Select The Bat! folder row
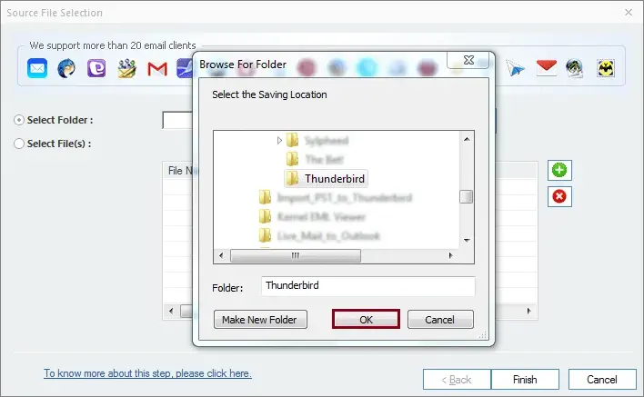Screen dimensions: 644x397 315,159
